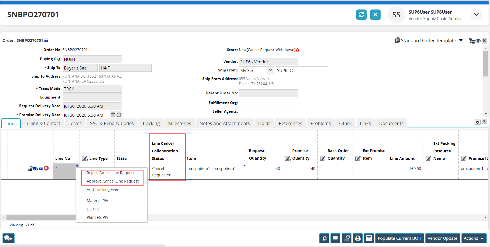Open the Actions dropdown button

coord(473,238)
